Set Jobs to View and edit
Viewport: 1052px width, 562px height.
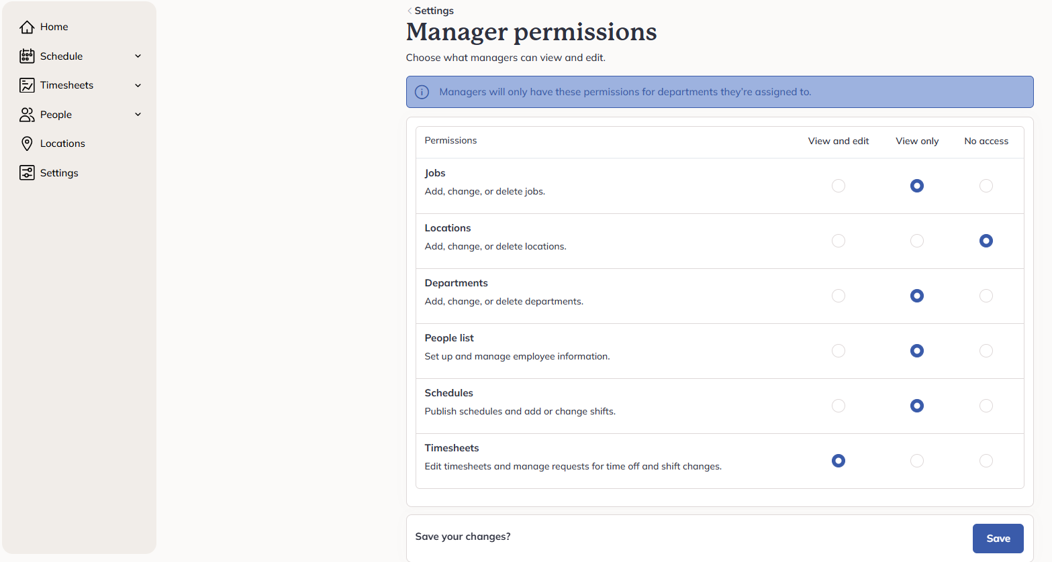(x=839, y=186)
